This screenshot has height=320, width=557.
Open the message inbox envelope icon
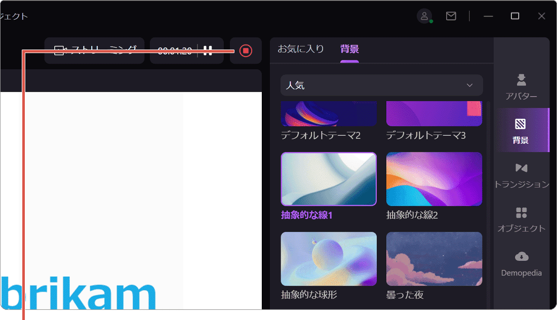[451, 16]
